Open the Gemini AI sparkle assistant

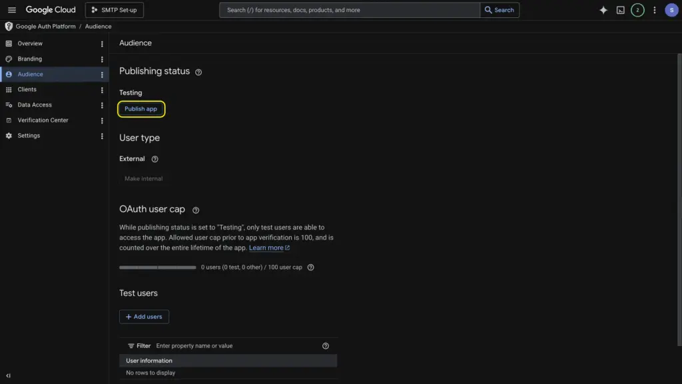[603, 9]
